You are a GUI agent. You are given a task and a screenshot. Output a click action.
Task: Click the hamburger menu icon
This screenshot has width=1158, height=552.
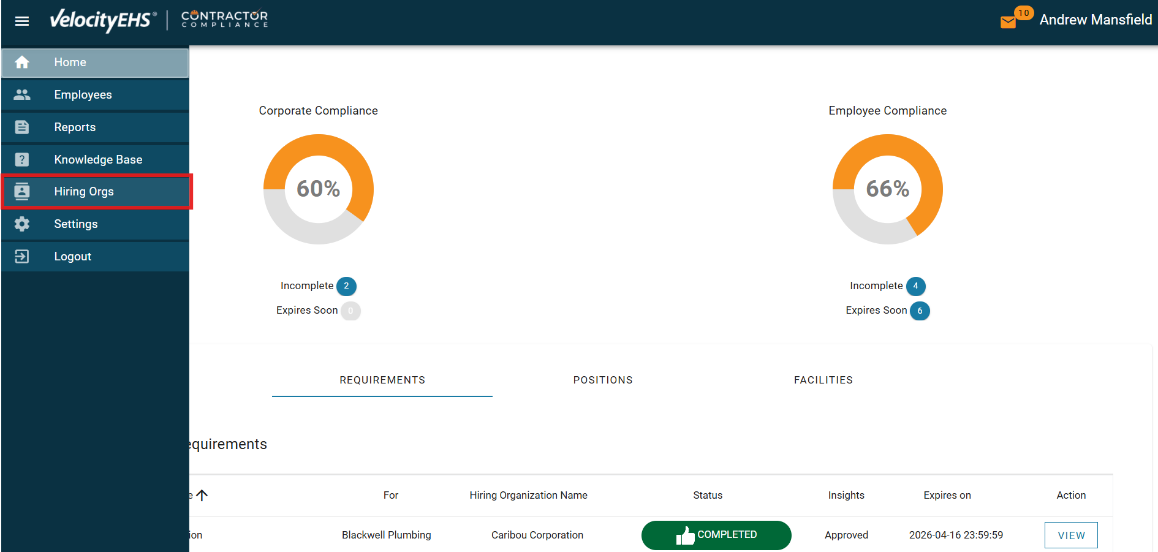[22, 21]
